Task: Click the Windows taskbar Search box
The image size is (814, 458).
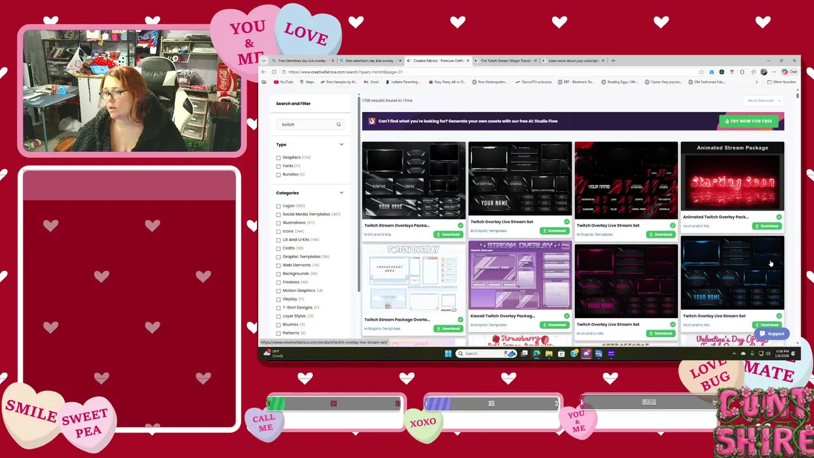Action: [x=486, y=354]
